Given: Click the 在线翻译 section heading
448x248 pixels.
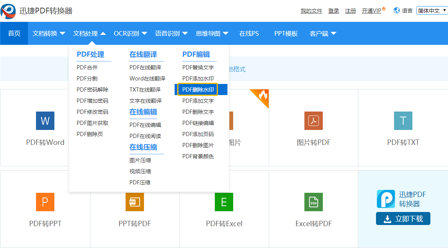Looking at the screenshot, I should coord(143,54).
